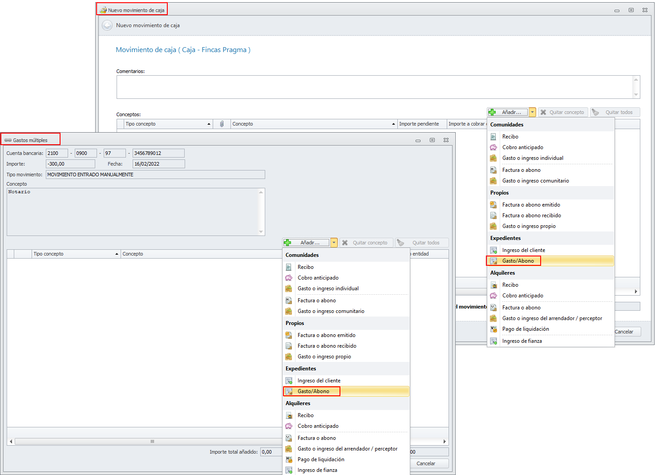655x475 pixels.
Task: Click Pago de liquidación icon in Gastos múltiples menu
Action: point(289,459)
